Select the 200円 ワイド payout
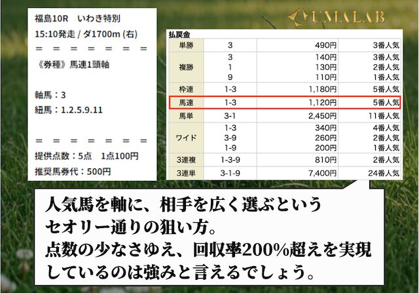Image resolution: width=419 pixels, height=293 pixels. (325, 148)
